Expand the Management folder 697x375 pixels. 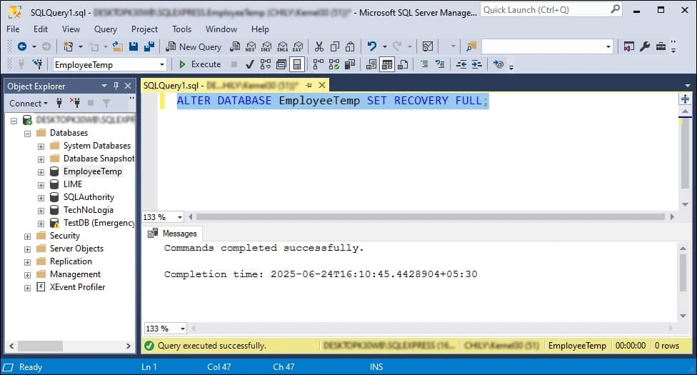point(28,275)
